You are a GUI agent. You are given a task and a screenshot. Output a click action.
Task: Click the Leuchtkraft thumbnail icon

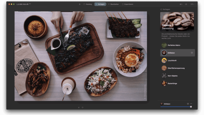(164, 60)
